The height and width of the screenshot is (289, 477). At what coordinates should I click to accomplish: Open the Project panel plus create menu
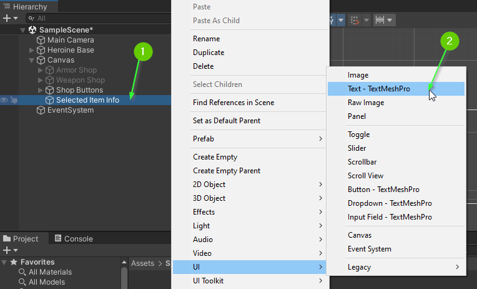point(10,251)
